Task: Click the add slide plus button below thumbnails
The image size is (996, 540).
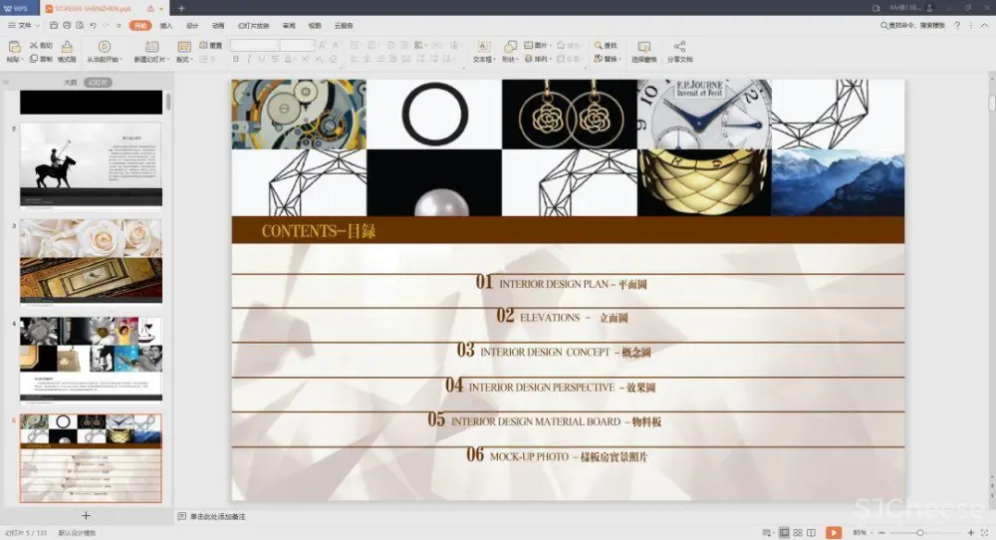Action: coord(86,515)
